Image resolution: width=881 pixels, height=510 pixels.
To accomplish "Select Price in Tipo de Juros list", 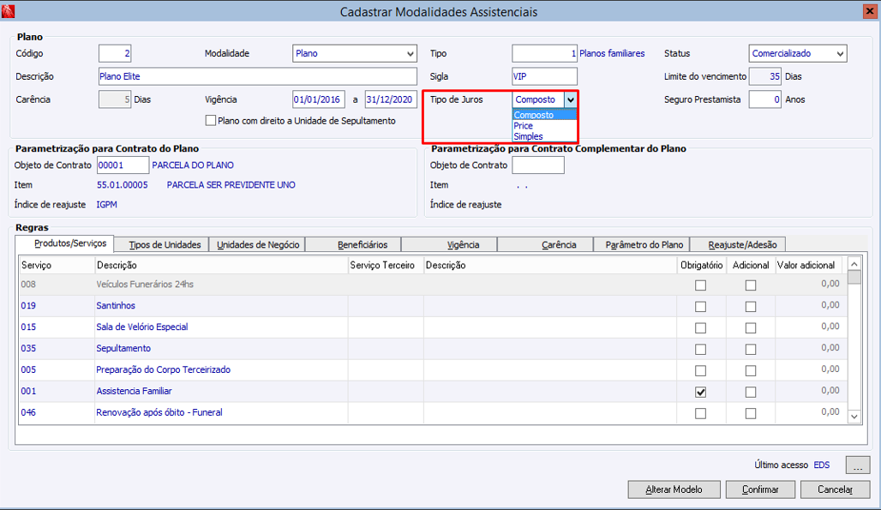I will point(524,126).
